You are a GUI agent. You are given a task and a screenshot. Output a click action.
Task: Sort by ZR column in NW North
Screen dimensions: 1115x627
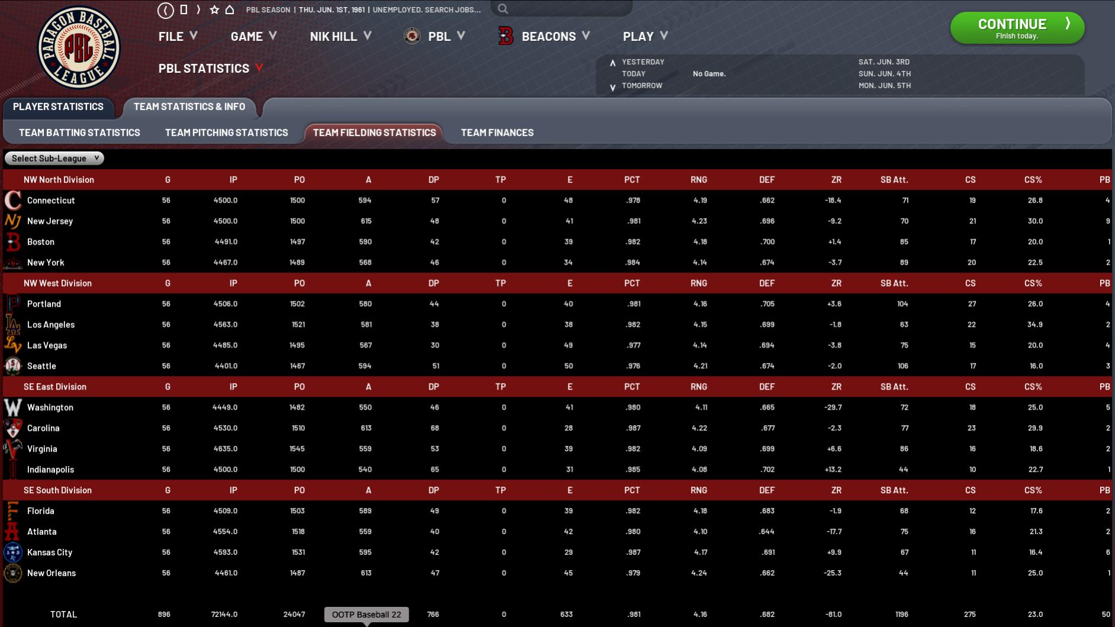click(836, 179)
